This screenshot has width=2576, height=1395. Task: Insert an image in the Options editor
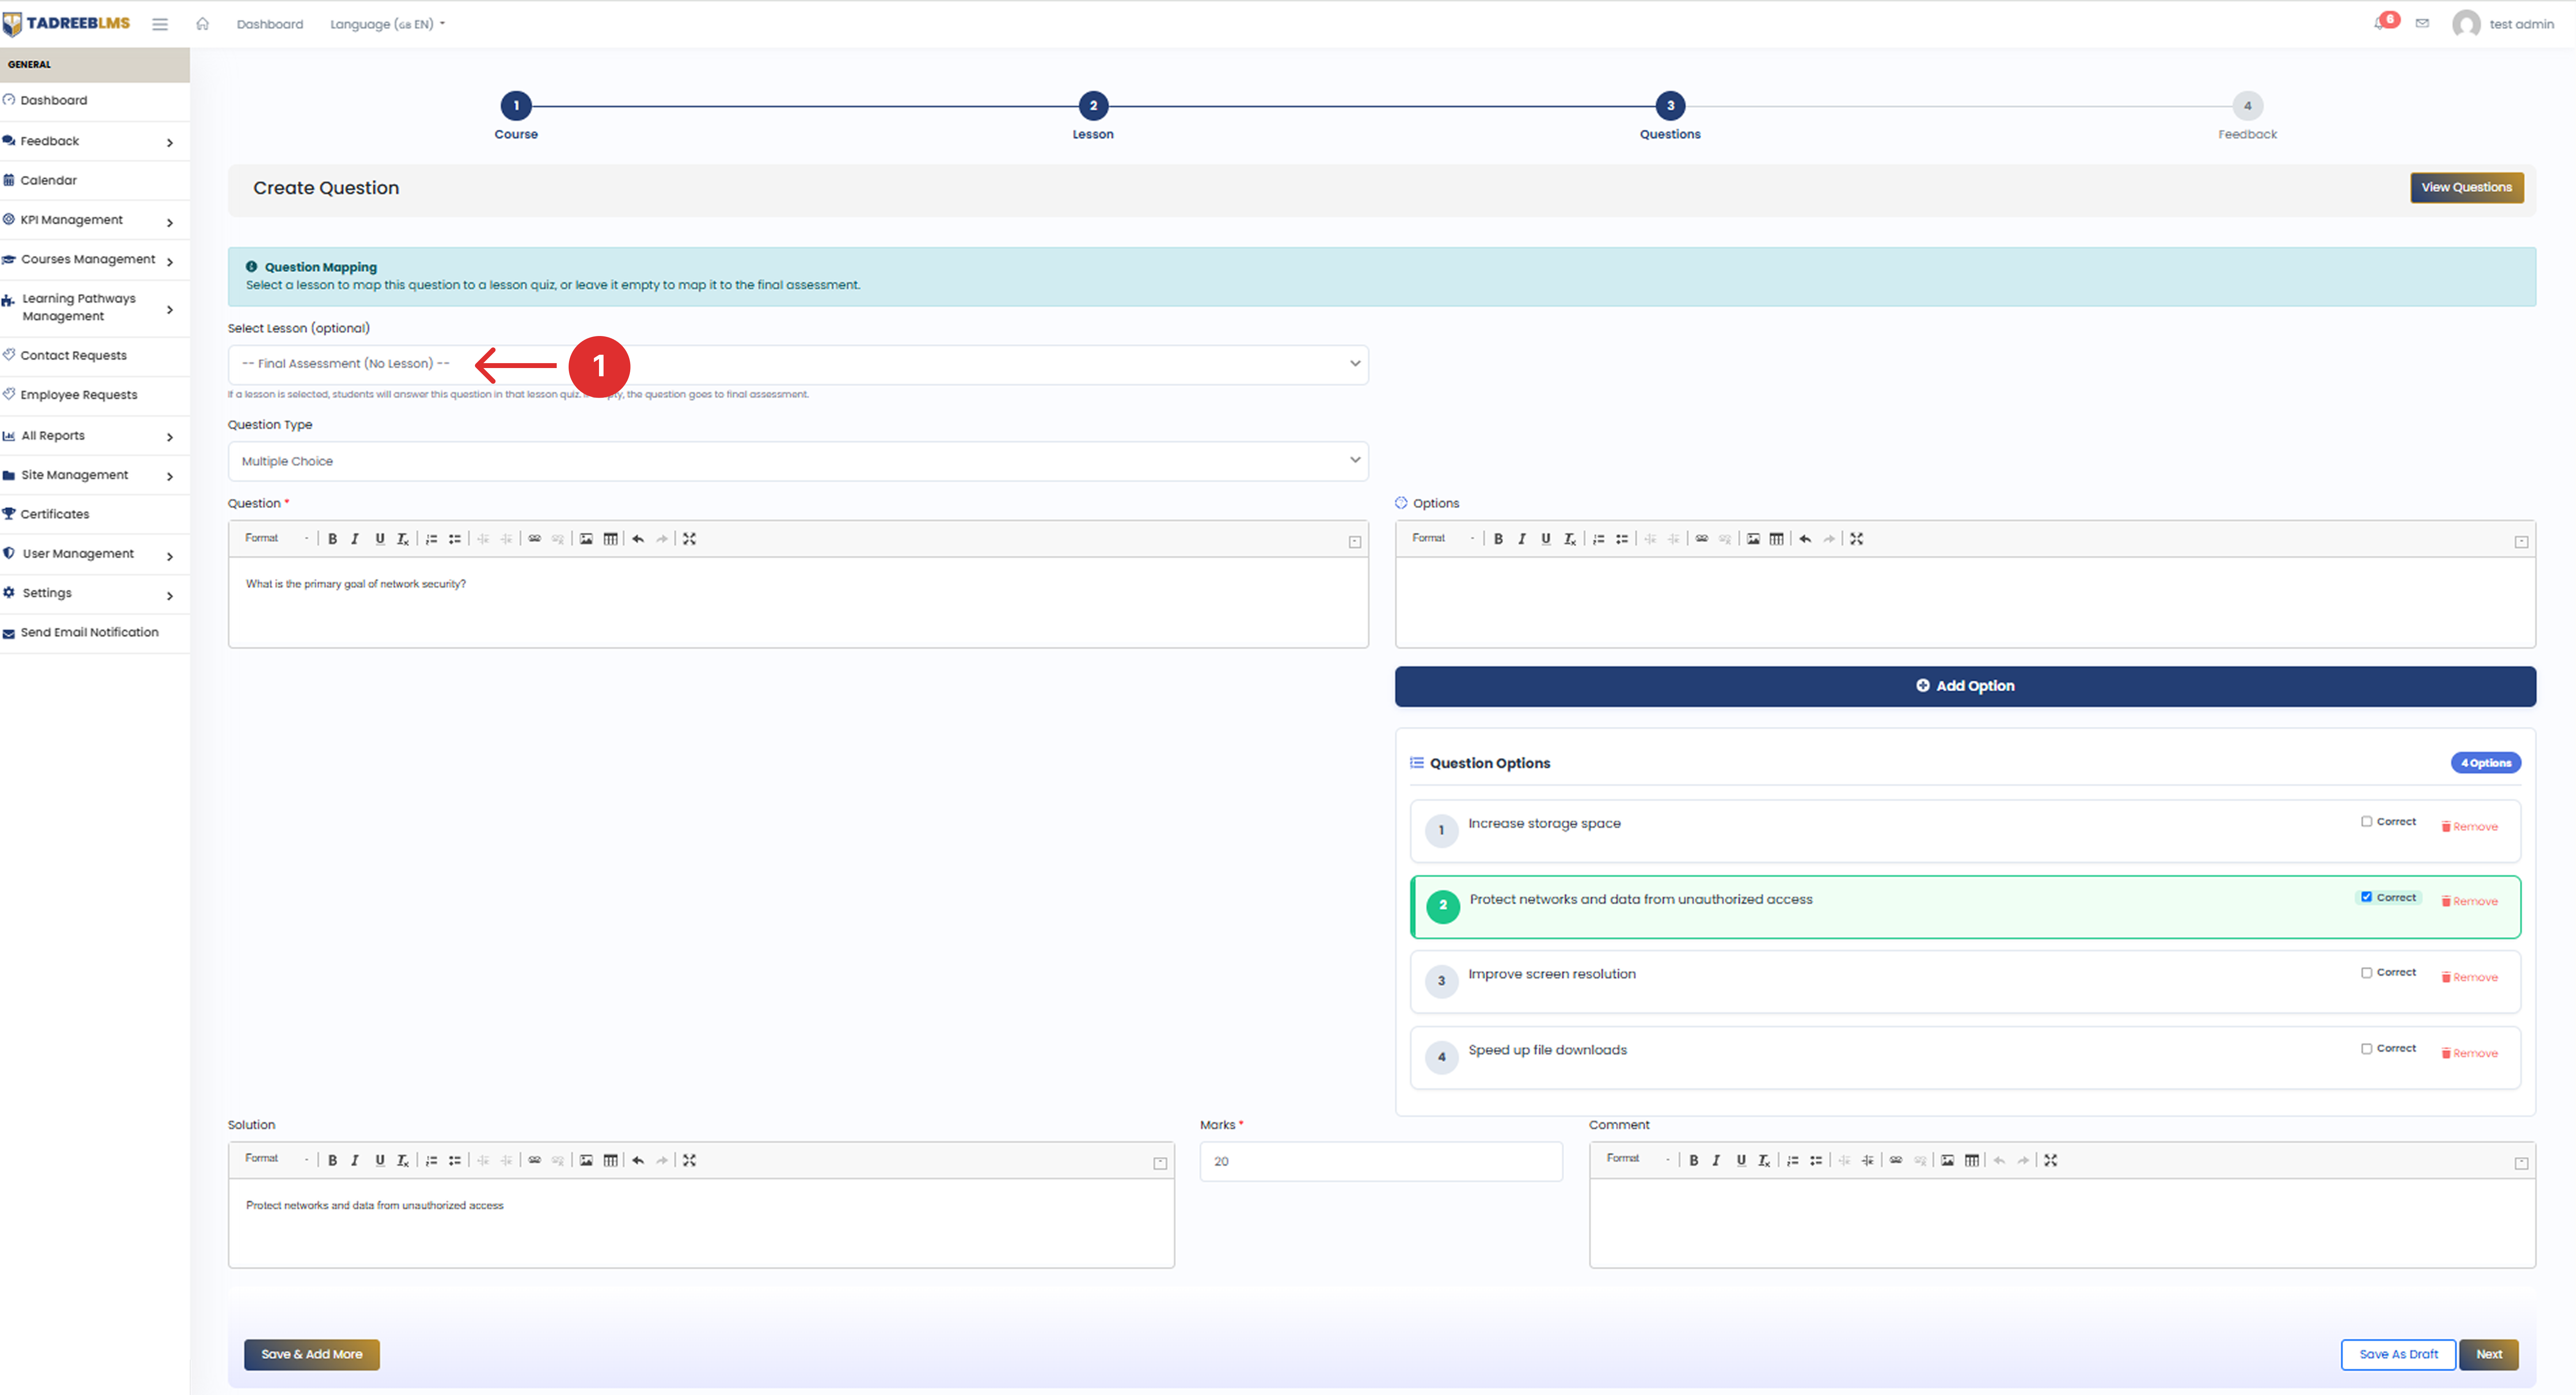[x=1753, y=539]
